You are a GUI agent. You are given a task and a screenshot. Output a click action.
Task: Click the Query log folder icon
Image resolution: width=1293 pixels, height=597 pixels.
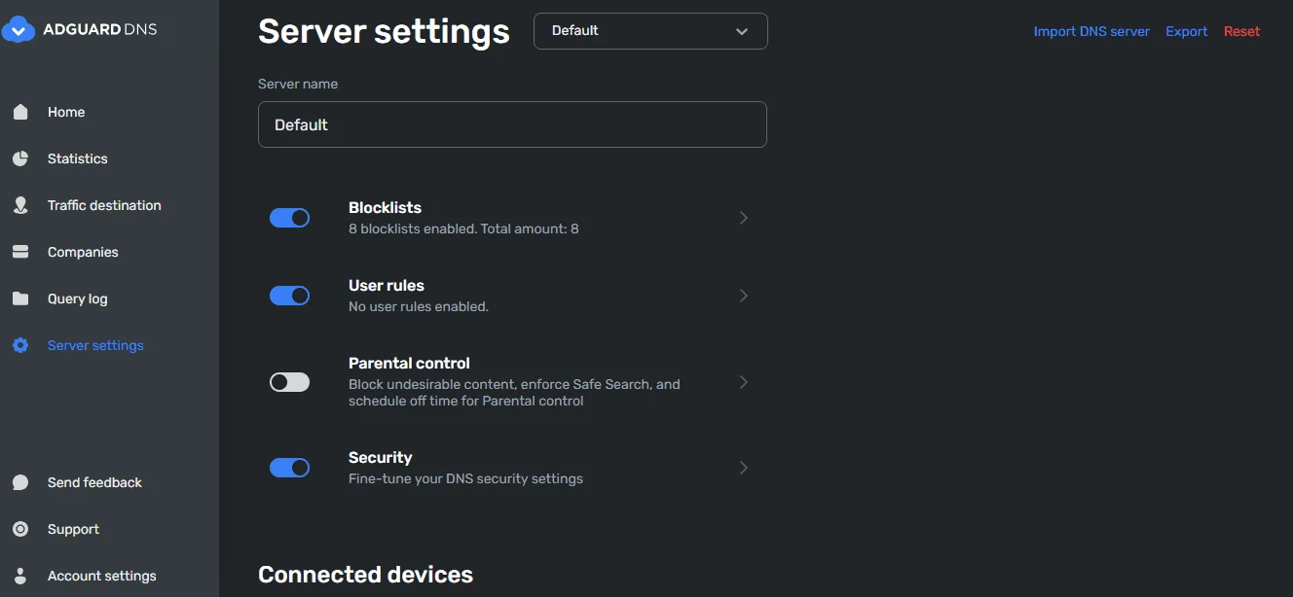[20, 298]
